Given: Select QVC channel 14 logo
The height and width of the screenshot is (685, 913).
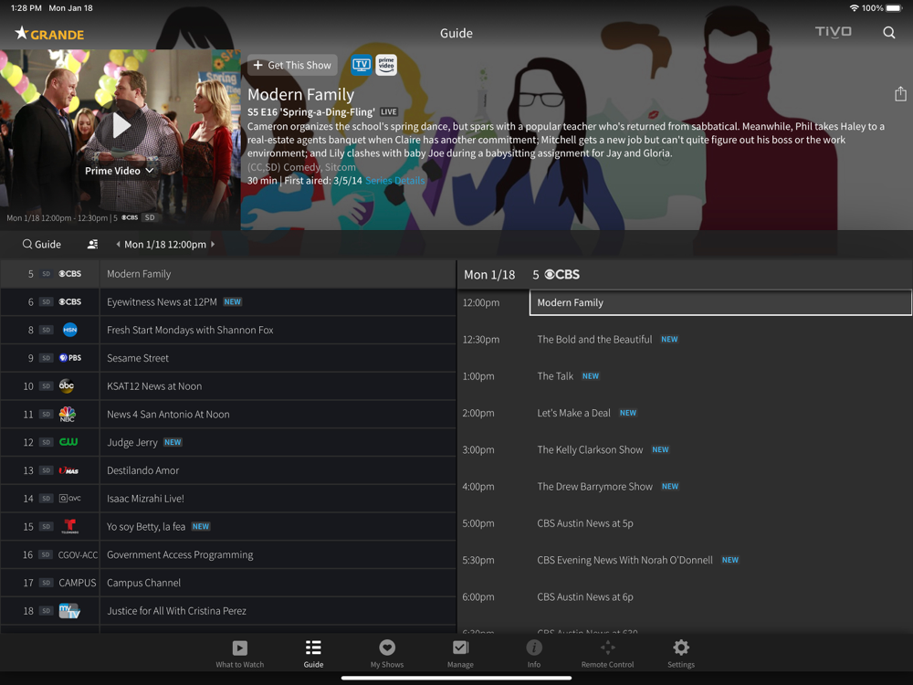Looking at the screenshot, I should pyautogui.click(x=70, y=498).
